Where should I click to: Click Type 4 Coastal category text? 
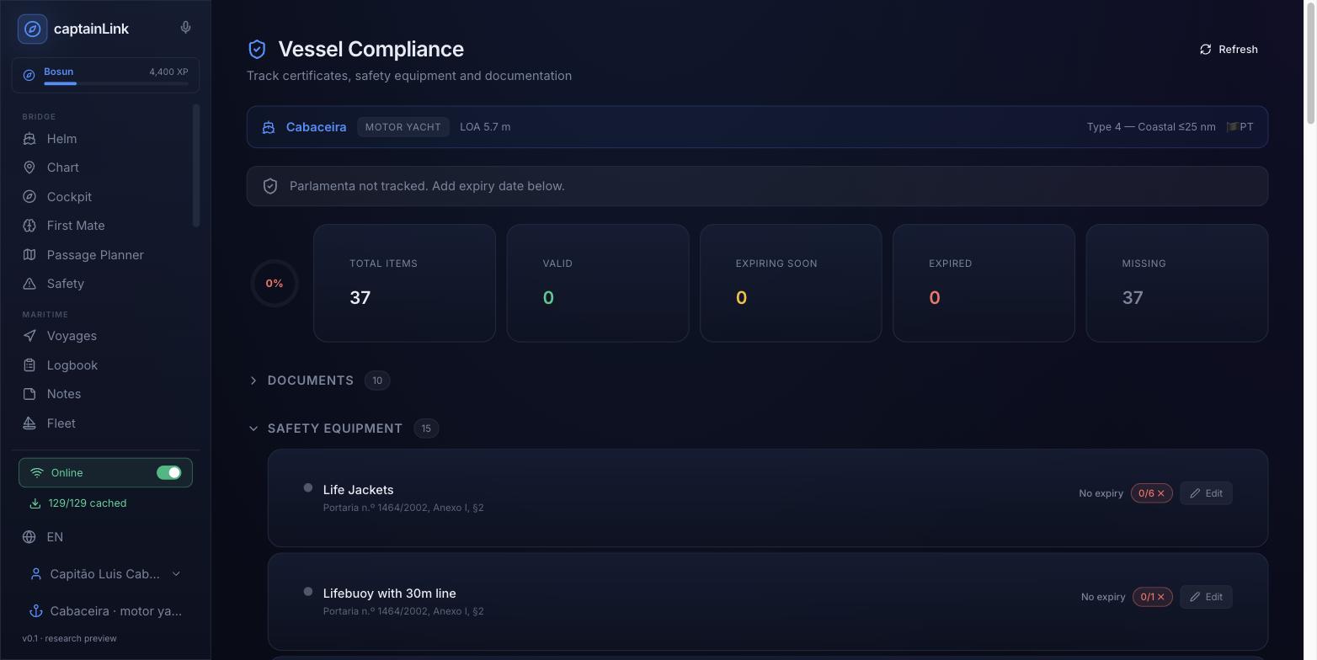(1151, 127)
